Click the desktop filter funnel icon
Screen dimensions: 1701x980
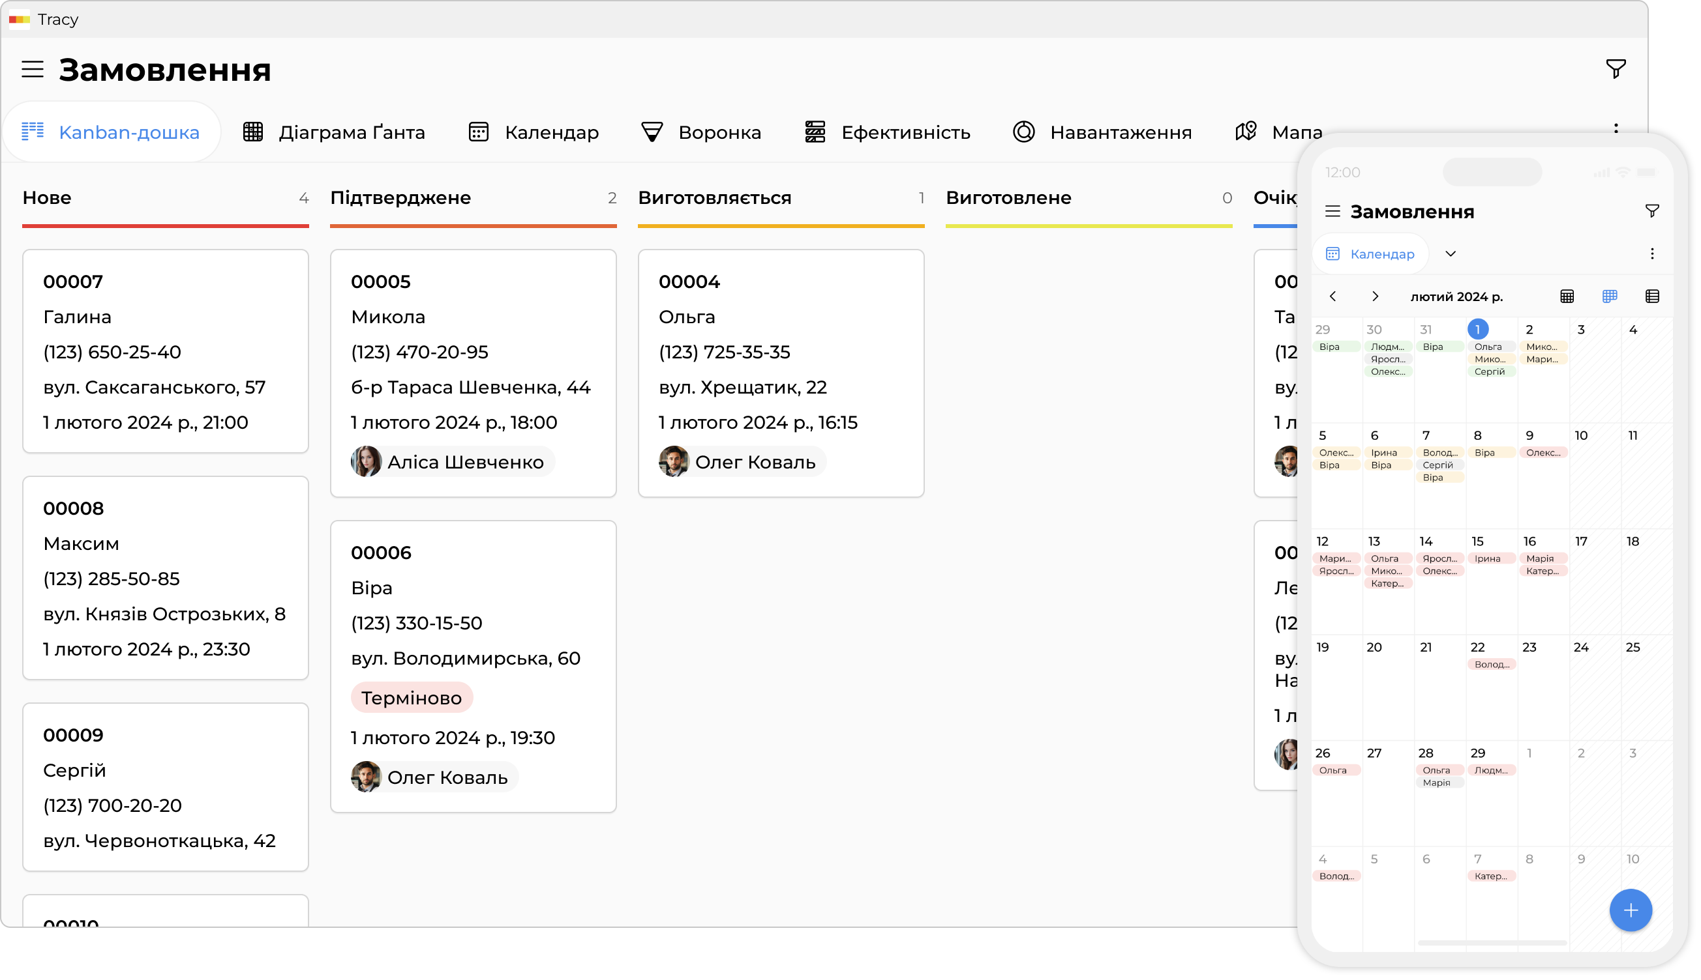(1615, 68)
